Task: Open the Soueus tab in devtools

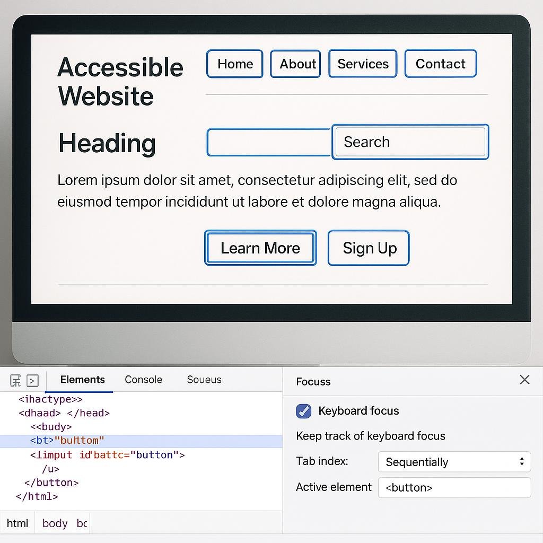Action: [x=204, y=380]
